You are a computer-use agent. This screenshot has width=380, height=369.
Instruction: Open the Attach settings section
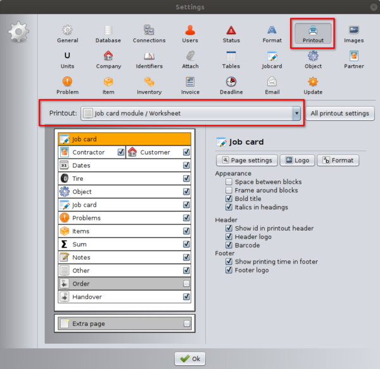190,60
